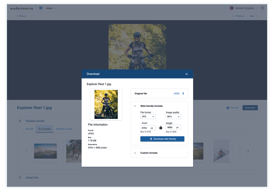Click the Width input field
The height and width of the screenshot is (191, 274).
148,128
